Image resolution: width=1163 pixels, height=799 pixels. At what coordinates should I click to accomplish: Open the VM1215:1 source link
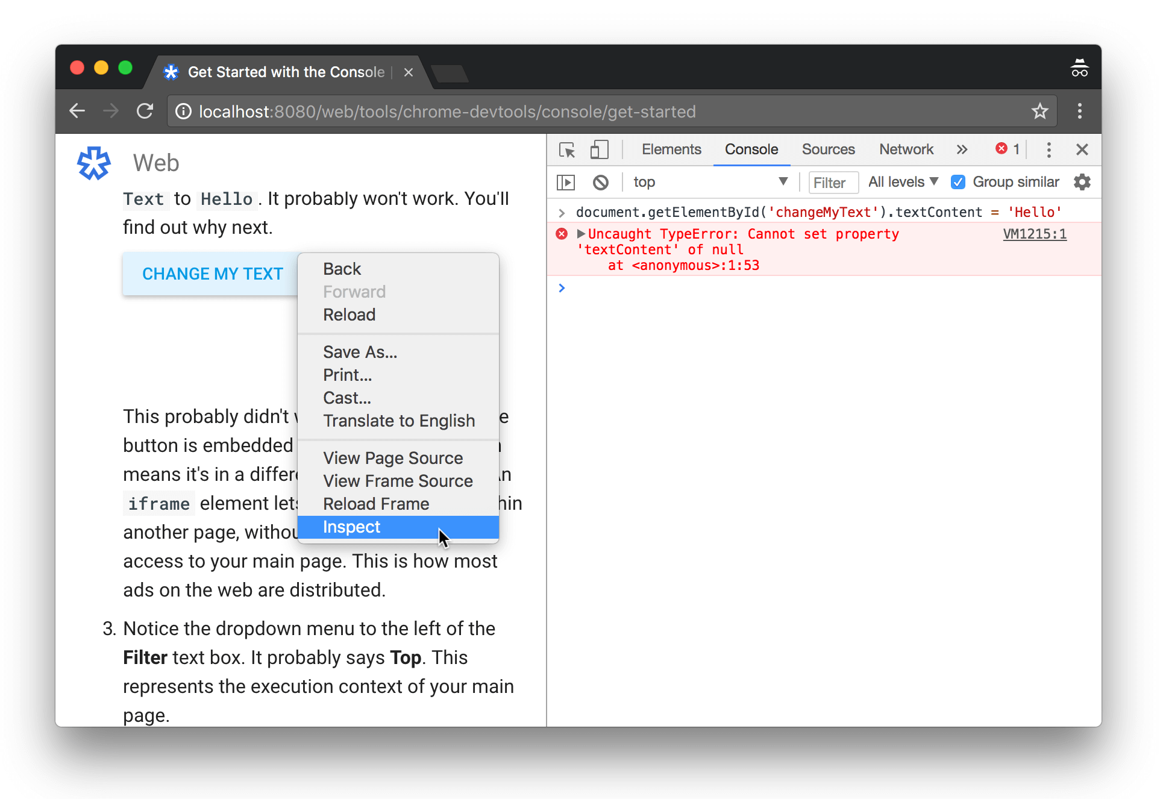tap(1034, 234)
